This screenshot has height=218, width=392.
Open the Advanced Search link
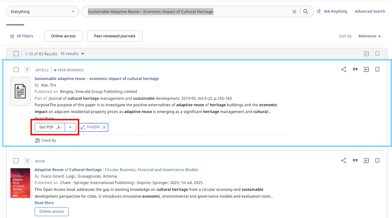tap(370, 11)
